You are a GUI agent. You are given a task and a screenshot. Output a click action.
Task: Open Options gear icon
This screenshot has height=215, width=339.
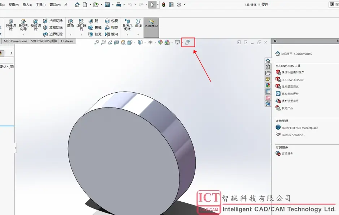tap(179, 5)
